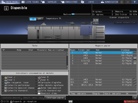Click the Toner C icon
This screenshot has width=138, height=103.
click(6, 80)
